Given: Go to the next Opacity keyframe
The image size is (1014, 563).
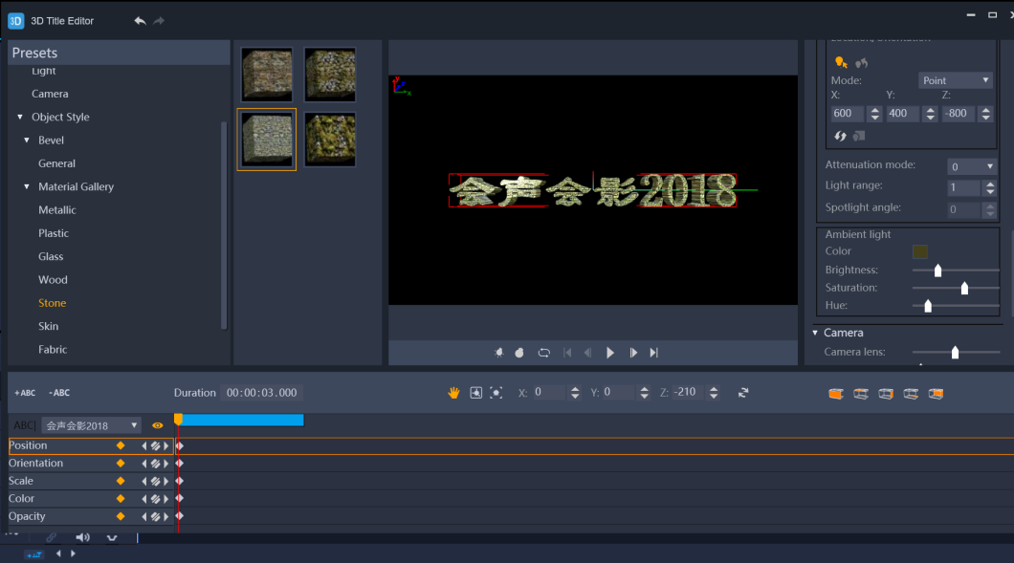Looking at the screenshot, I should pyautogui.click(x=166, y=516).
